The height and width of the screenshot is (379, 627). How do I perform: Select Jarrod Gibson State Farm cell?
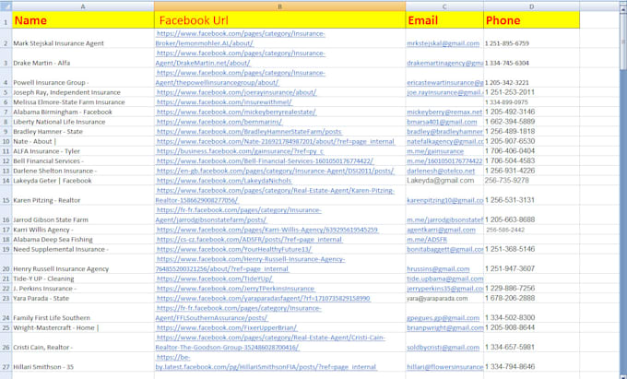click(x=83, y=215)
